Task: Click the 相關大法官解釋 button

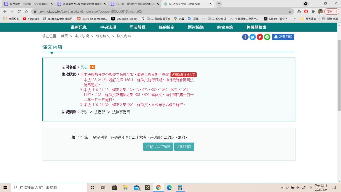Action: [x=158, y=146]
